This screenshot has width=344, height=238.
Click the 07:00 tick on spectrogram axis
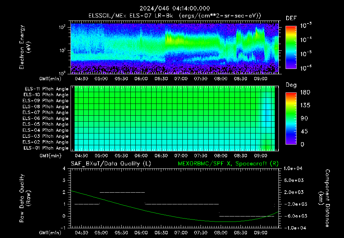tap(181, 79)
